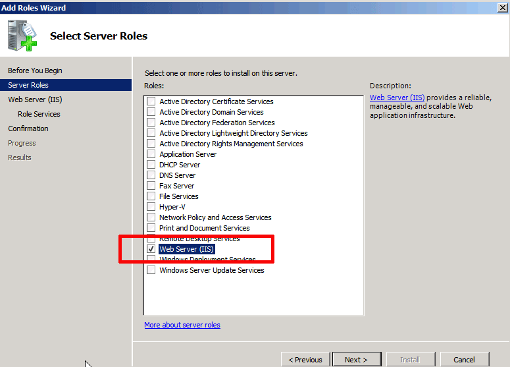Select Windows Server Update Services label
The width and height of the screenshot is (510, 367).
coord(212,270)
